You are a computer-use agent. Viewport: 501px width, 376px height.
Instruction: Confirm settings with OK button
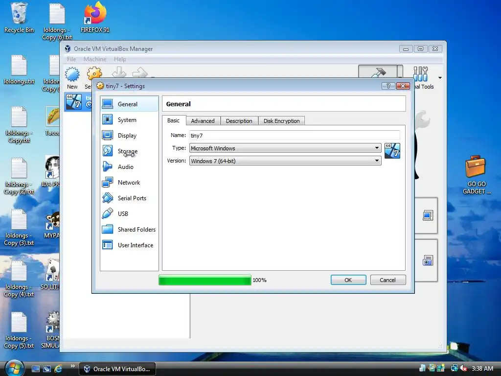(348, 280)
